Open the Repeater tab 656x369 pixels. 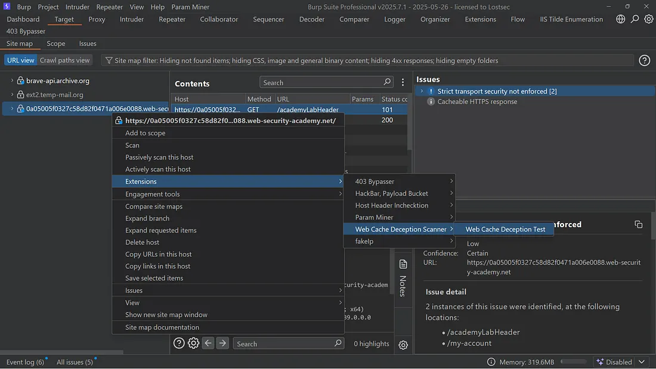pos(172,19)
